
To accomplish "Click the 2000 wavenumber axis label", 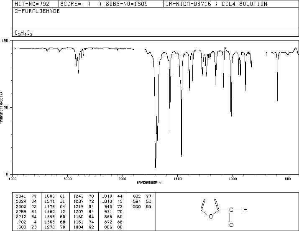I will (123, 179).
